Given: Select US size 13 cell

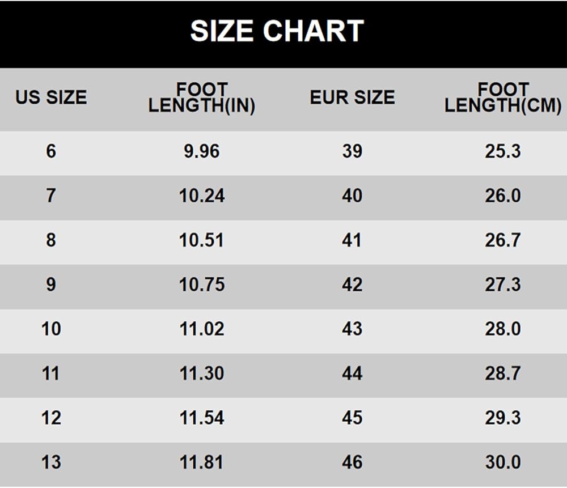Looking at the screenshot, I should (51, 462).
